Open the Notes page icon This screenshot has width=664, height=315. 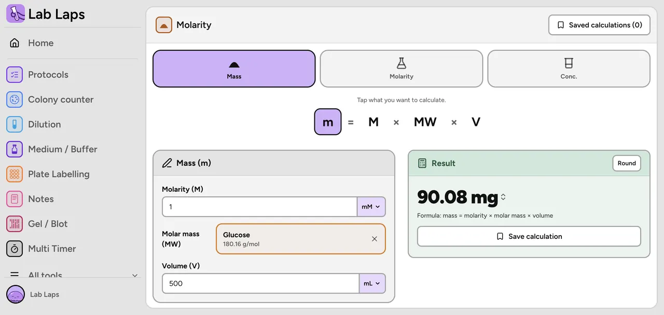click(15, 199)
